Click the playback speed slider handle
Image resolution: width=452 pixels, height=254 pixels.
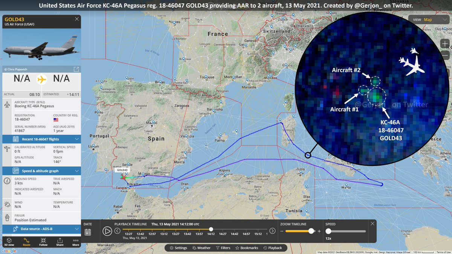tap(328, 231)
